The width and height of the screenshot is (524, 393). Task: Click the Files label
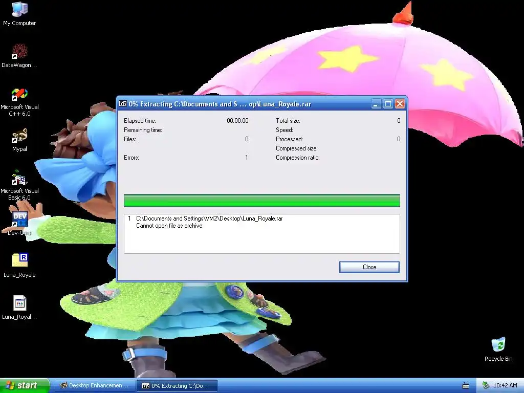click(x=129, y=139)
